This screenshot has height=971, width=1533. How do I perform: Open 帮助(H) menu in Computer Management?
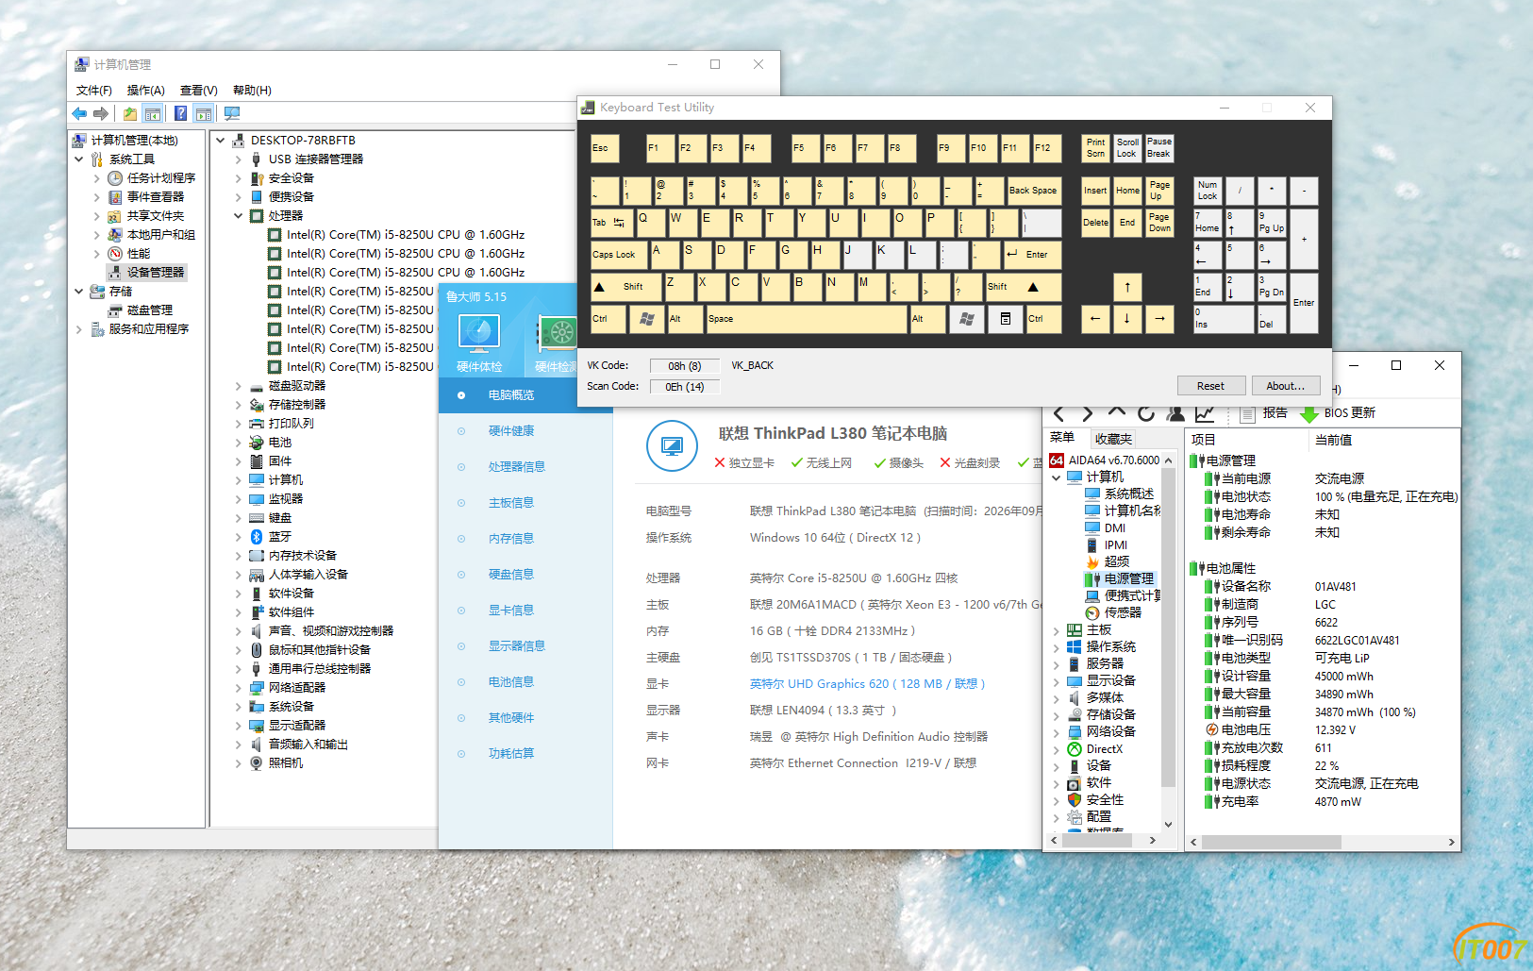(x=252, y=91)
